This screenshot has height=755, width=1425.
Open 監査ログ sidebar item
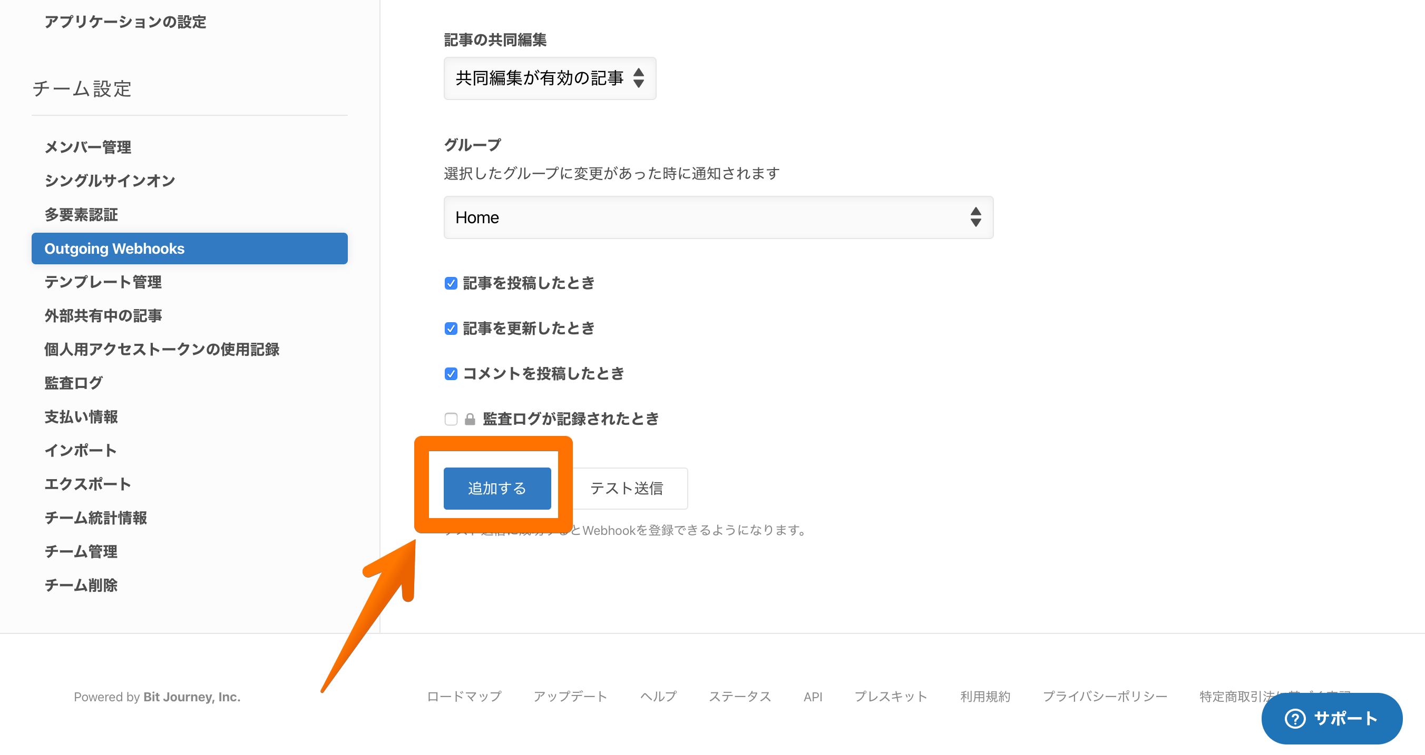tap(74, 382)
